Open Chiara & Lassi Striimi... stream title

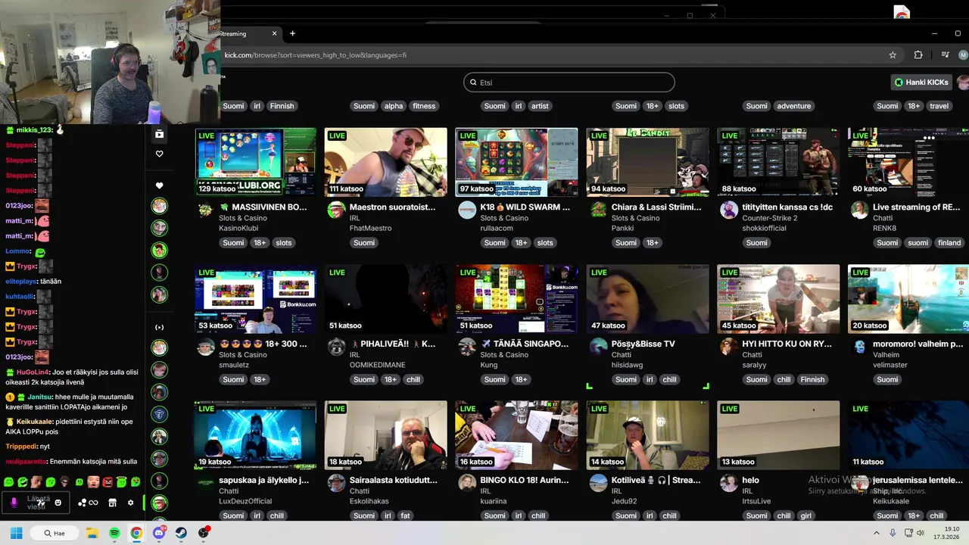click(x=656, y=207)
